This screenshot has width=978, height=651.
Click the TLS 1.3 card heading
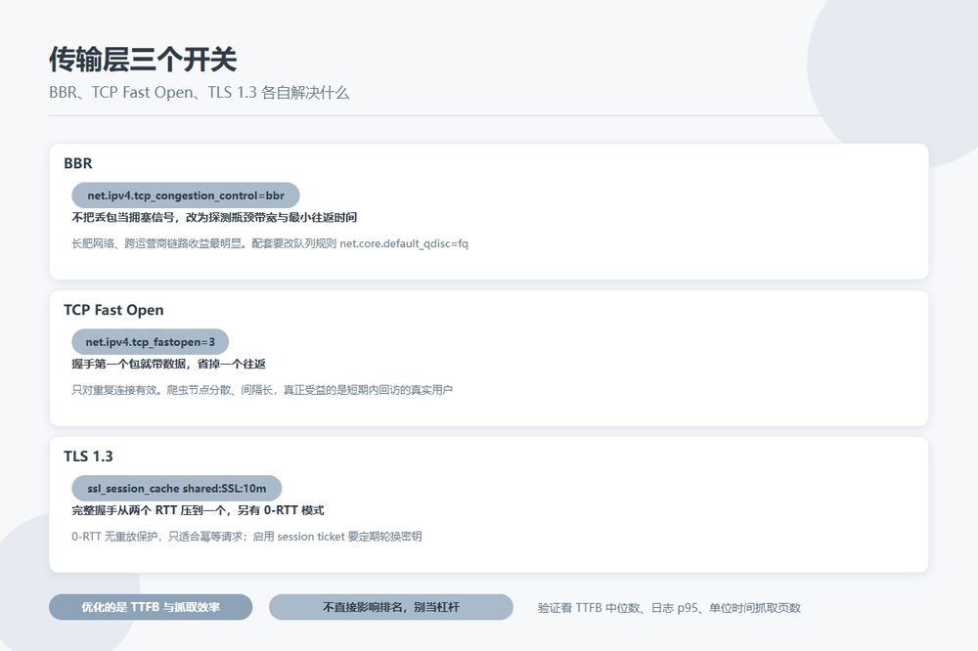[88, 456]
